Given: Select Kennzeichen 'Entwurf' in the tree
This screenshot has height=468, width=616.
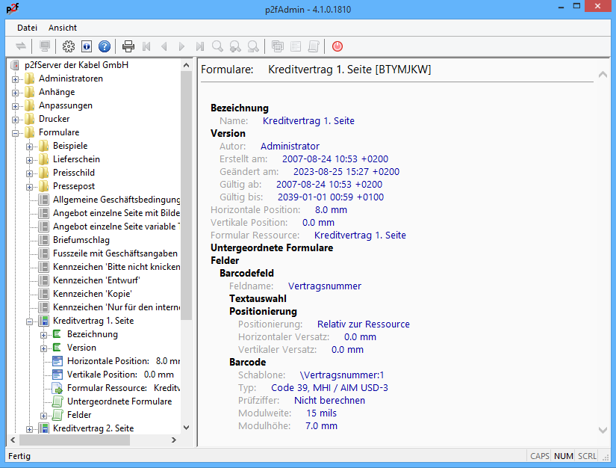Looking at the screenshot, I should pyautogui.click(x=96, y=280).
